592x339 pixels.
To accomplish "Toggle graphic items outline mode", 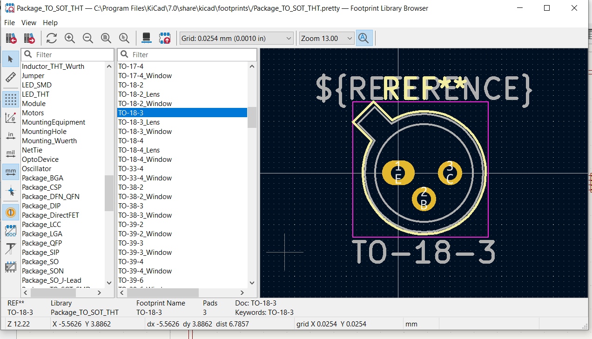I will (x=11, y=267).
